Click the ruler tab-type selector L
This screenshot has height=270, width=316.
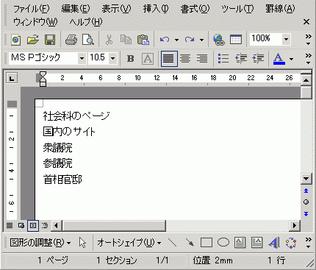tap(12, 78)
